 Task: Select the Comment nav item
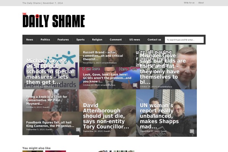tap(116, 40)
